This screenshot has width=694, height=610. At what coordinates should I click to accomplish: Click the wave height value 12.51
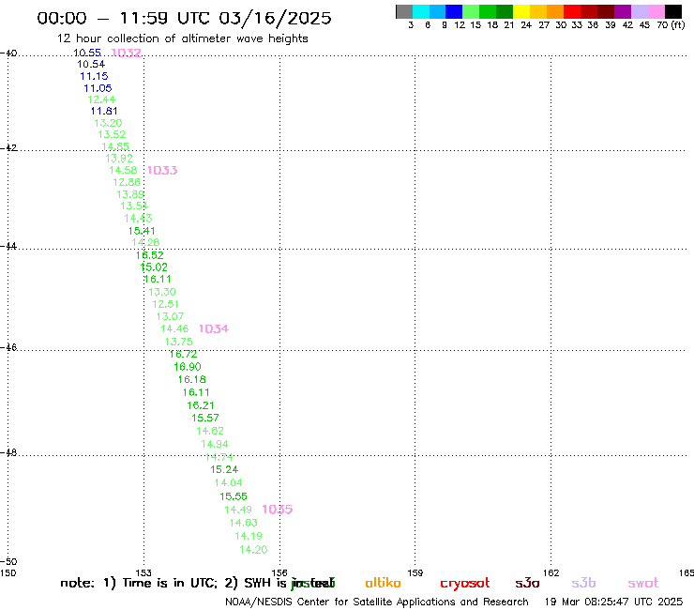pyautogui.click(x=166, y=304)
